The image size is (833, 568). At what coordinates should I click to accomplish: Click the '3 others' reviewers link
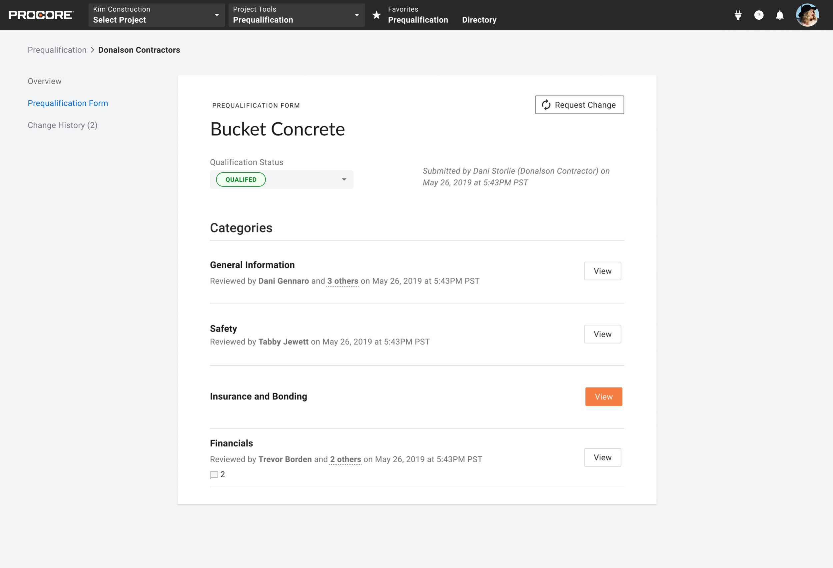pos(342,281)
